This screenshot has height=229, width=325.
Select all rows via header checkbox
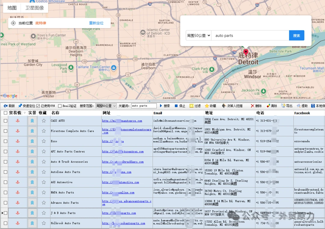6,113
